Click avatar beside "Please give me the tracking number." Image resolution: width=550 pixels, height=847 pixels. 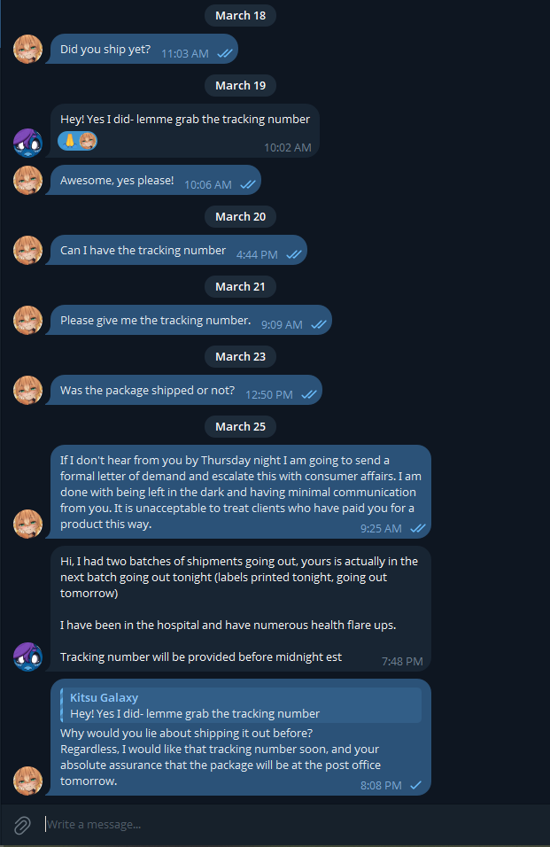tap(27, 320)
